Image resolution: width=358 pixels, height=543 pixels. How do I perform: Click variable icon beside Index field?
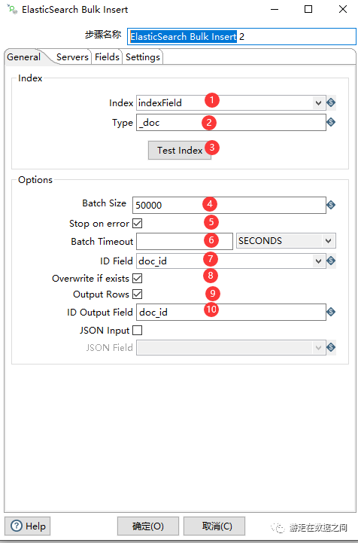click(331, 102)
